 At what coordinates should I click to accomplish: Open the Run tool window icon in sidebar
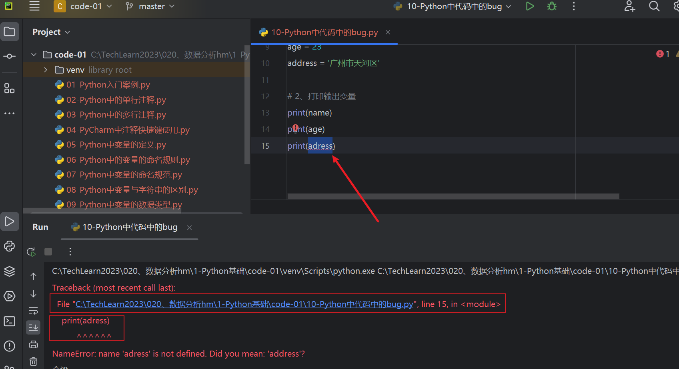click(10, 221)
